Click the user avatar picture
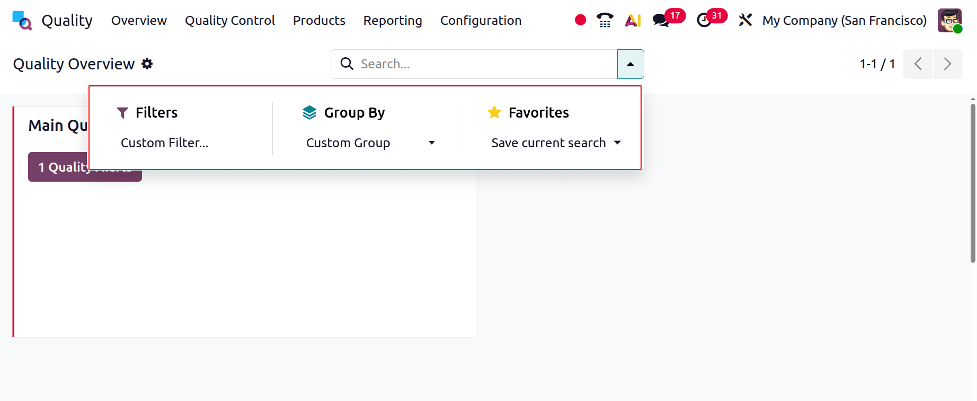This screenshot has height=401, width=977. tap(949, 21)
